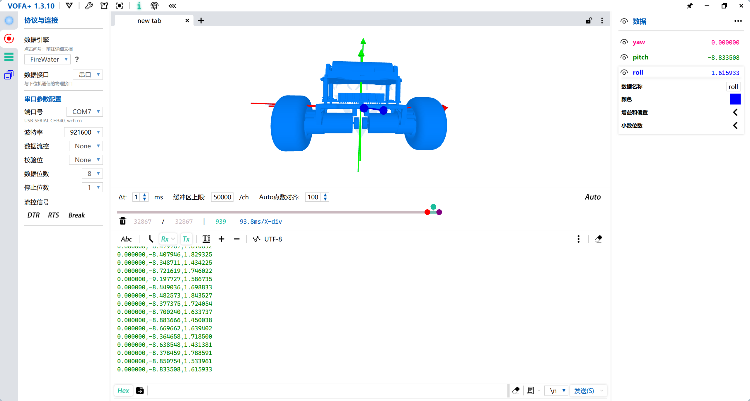
Task: Open the 校验位 None dropdown
Action: [x=86, y=160]
